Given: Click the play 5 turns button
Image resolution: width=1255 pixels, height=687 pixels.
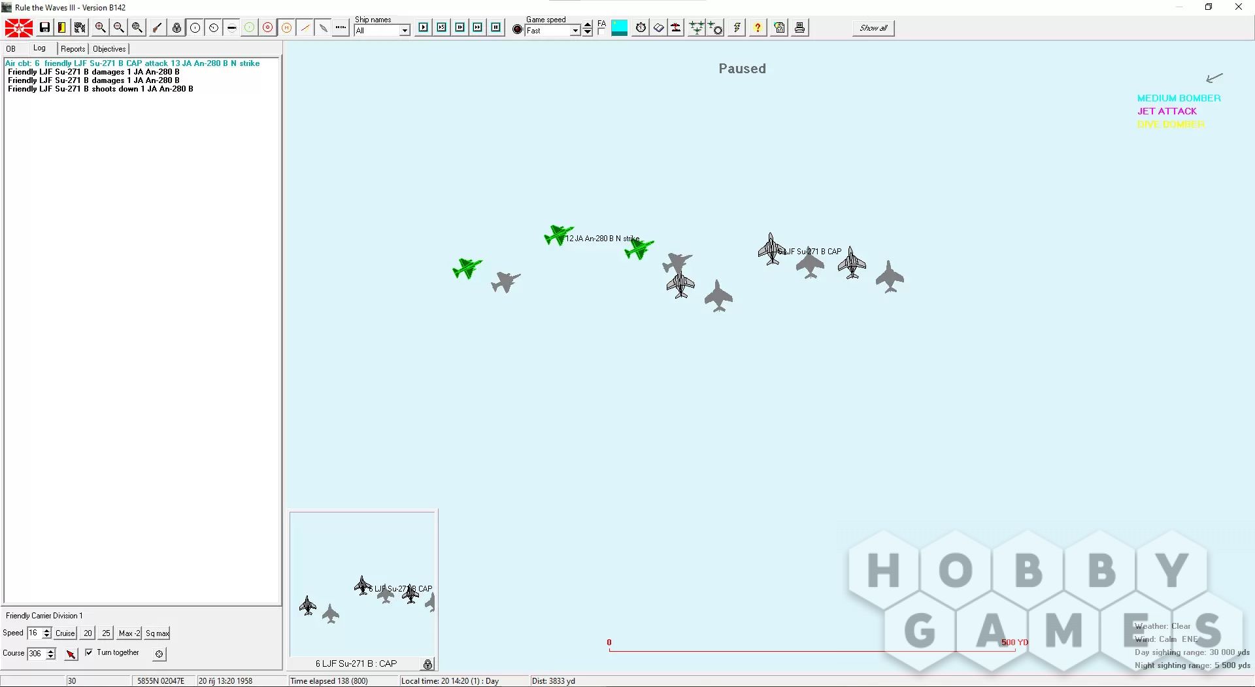Looking at the screenshot, I should (442, 27).
